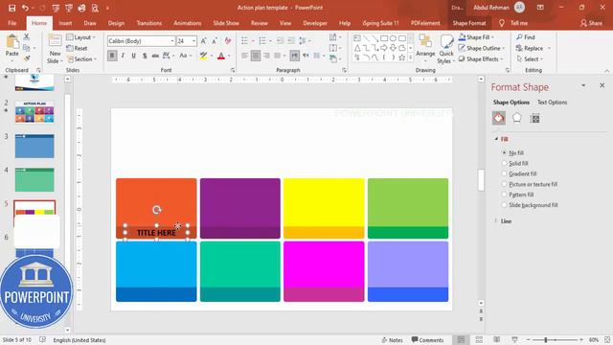Viewport: 613px width, 345px height.
Task: Open the File tab
Action: 12,23
